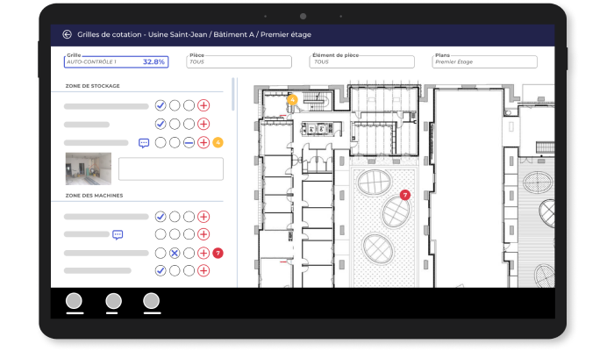Toggle the minus rating on badge 4 row
Image resolution: width=614 pixels, height=351 pixels.
click(x=189, y=142)
